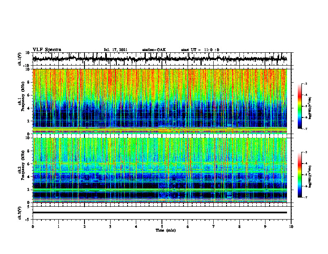The image size is (328, 254).
Task: Click the flat ch.3 voltage trace line
Action: [160, 212]
